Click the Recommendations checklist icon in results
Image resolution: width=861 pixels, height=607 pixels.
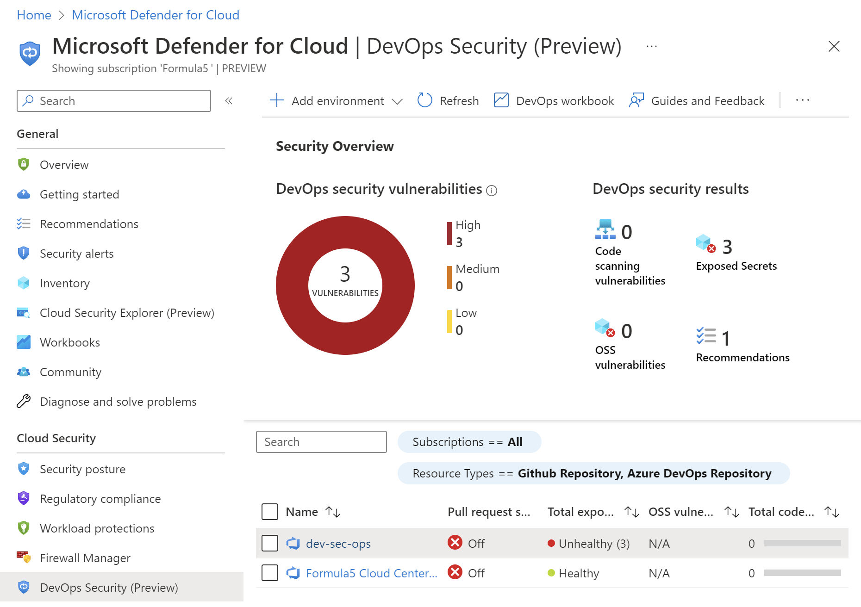click(706, 336)
